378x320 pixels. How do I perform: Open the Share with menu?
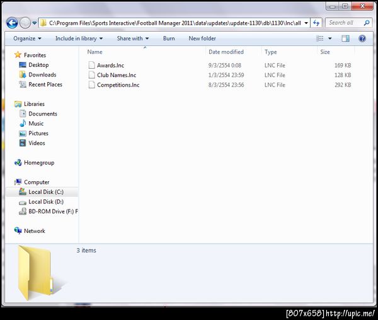(132, 39)
